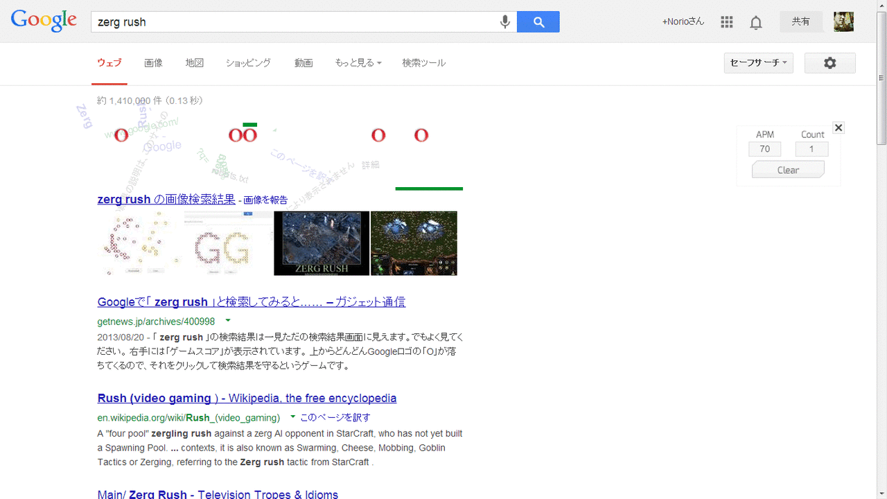Click the leftmost falling red O

point(121,135)
